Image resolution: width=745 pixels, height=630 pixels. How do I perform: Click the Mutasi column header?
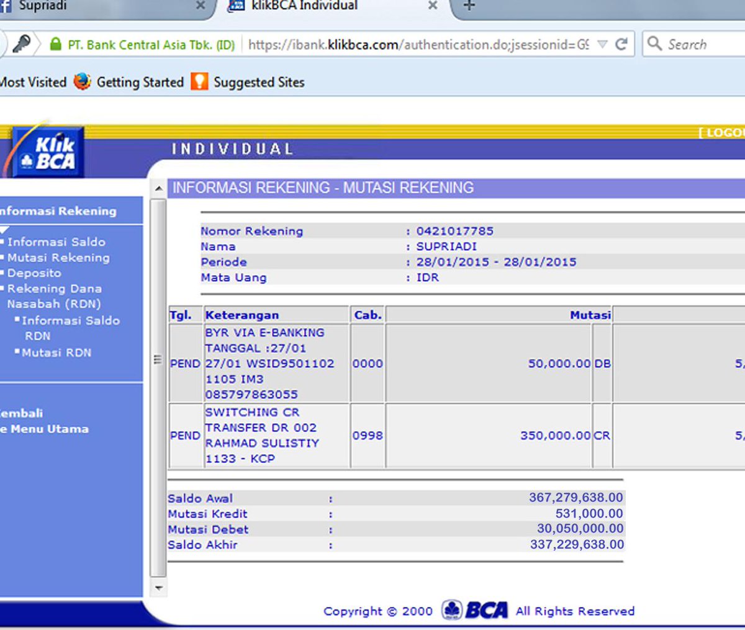point(590,315)
